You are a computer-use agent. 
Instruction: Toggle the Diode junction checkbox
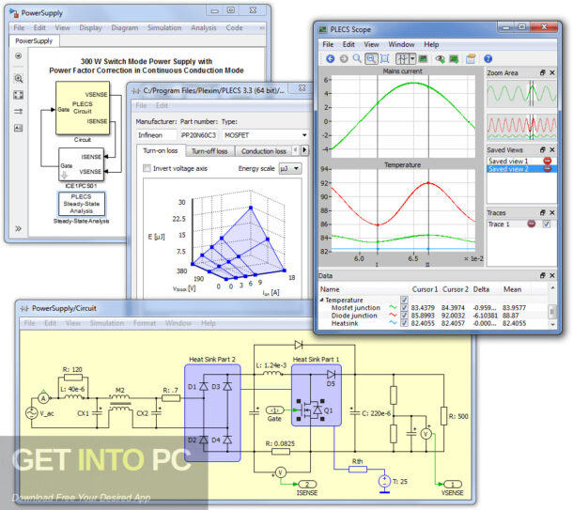404,316
